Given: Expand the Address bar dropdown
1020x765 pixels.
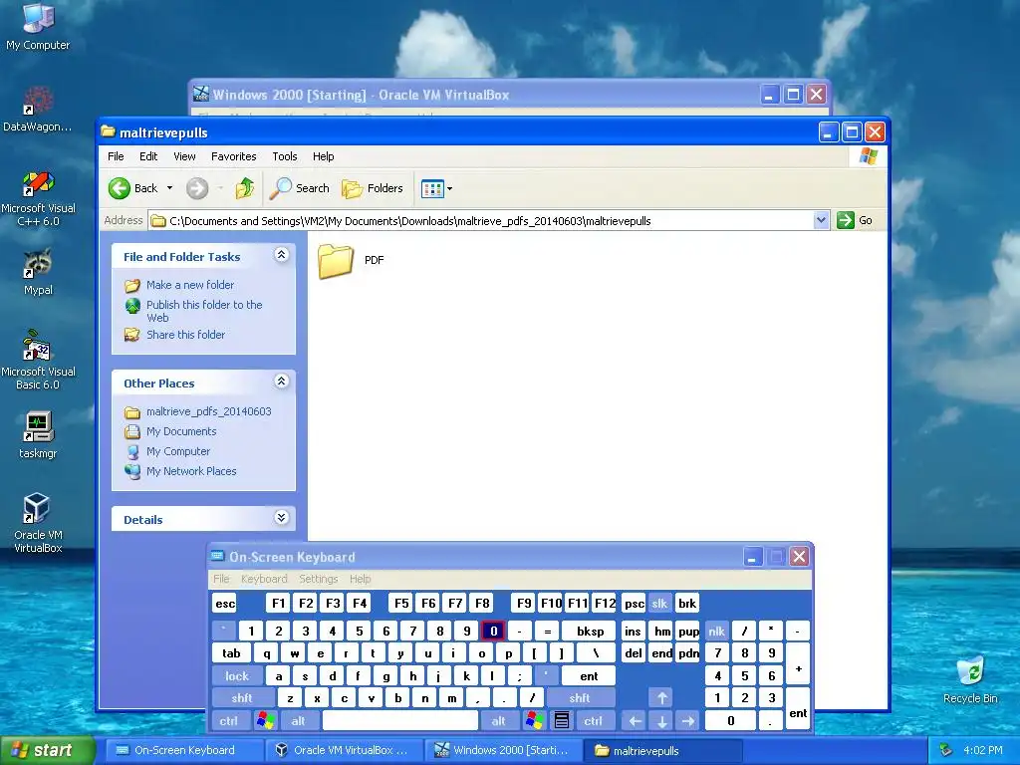Looking at the screenshot, I should click(821, 220).
